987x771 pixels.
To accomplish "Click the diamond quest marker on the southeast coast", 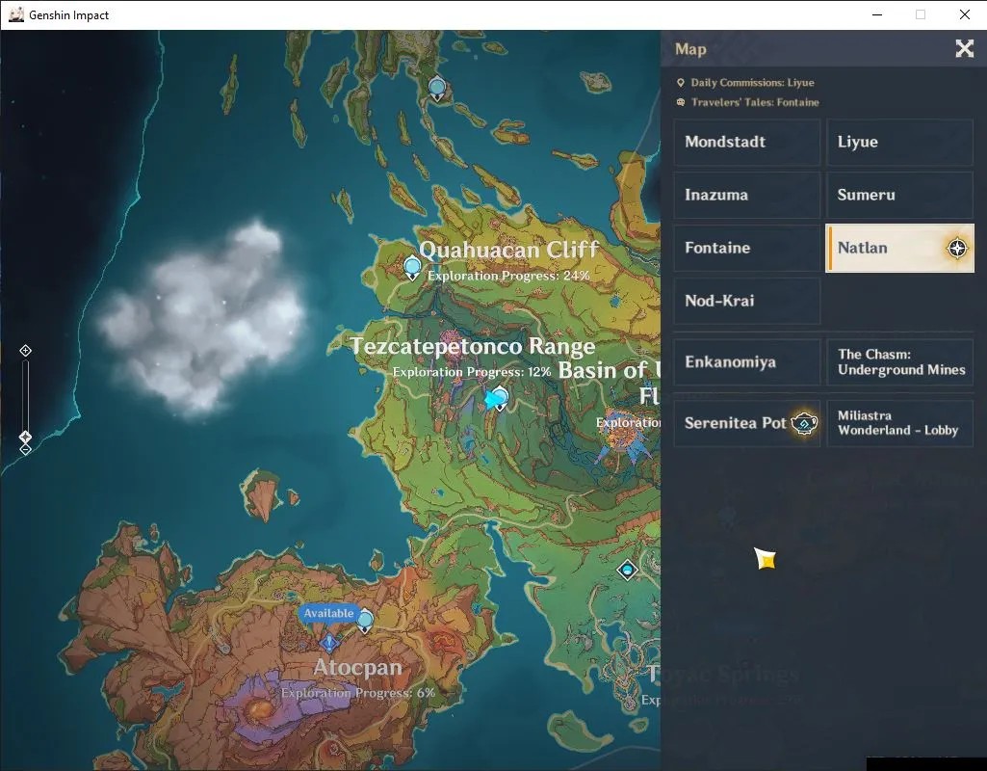I will (627, 571).
